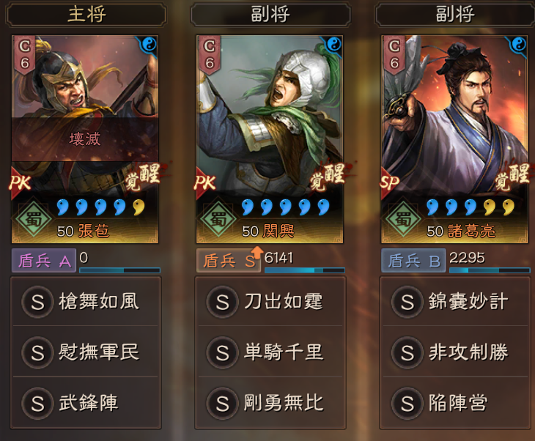Open 諸葛亮's general portrait card
535x441 pixels.
[454, 139]
